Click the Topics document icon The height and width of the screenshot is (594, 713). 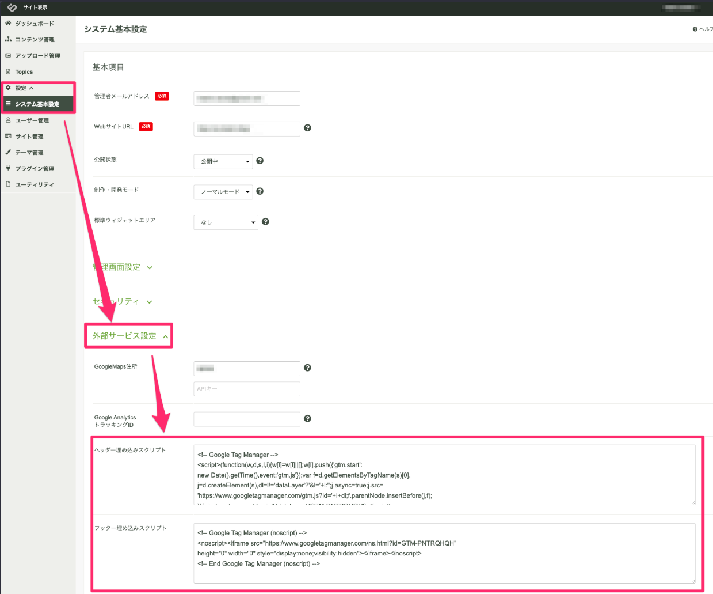pos(8,71)
